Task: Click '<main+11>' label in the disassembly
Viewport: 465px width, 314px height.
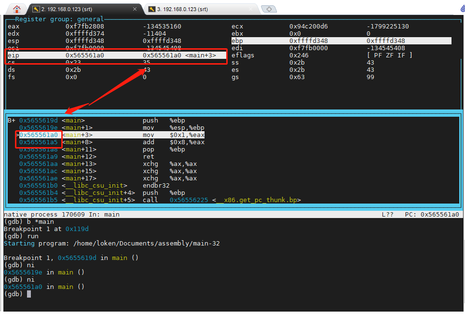Action: tap(79, 150)
